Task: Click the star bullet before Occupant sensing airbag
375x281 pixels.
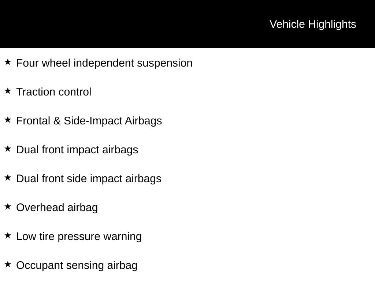Action: (x=8, y=265)
